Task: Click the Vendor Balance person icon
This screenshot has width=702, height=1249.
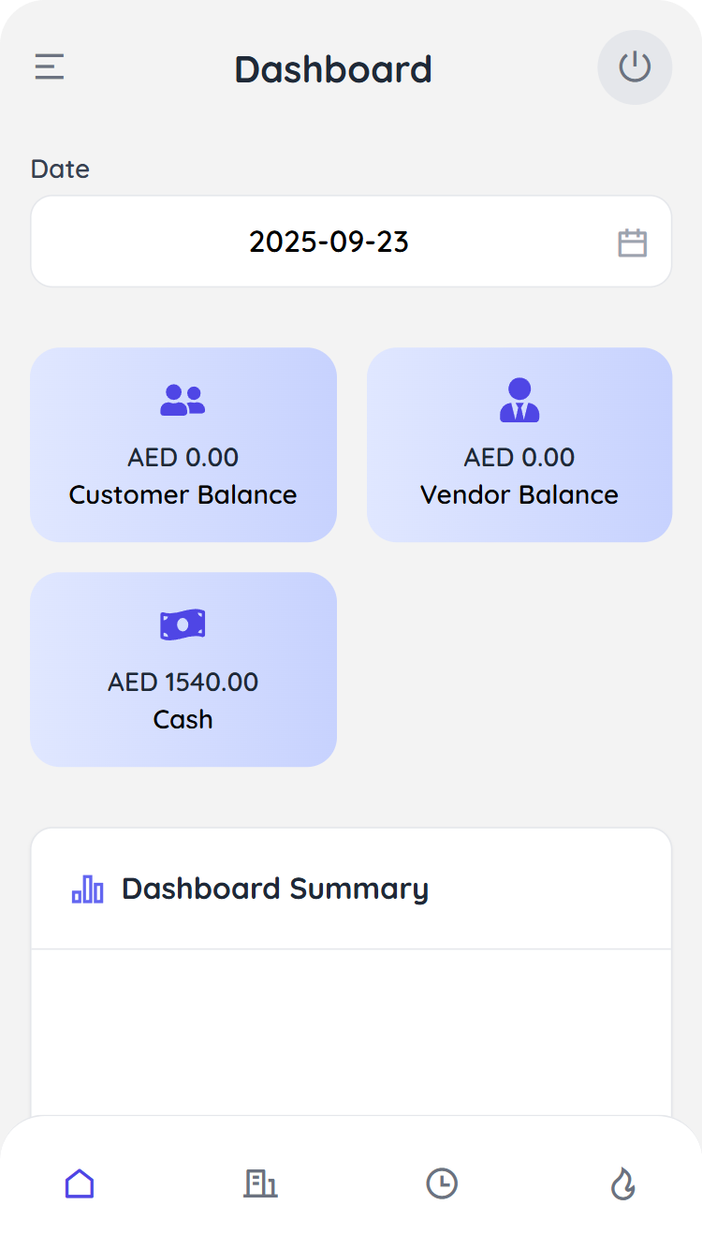Action: [x=519, y=400]
